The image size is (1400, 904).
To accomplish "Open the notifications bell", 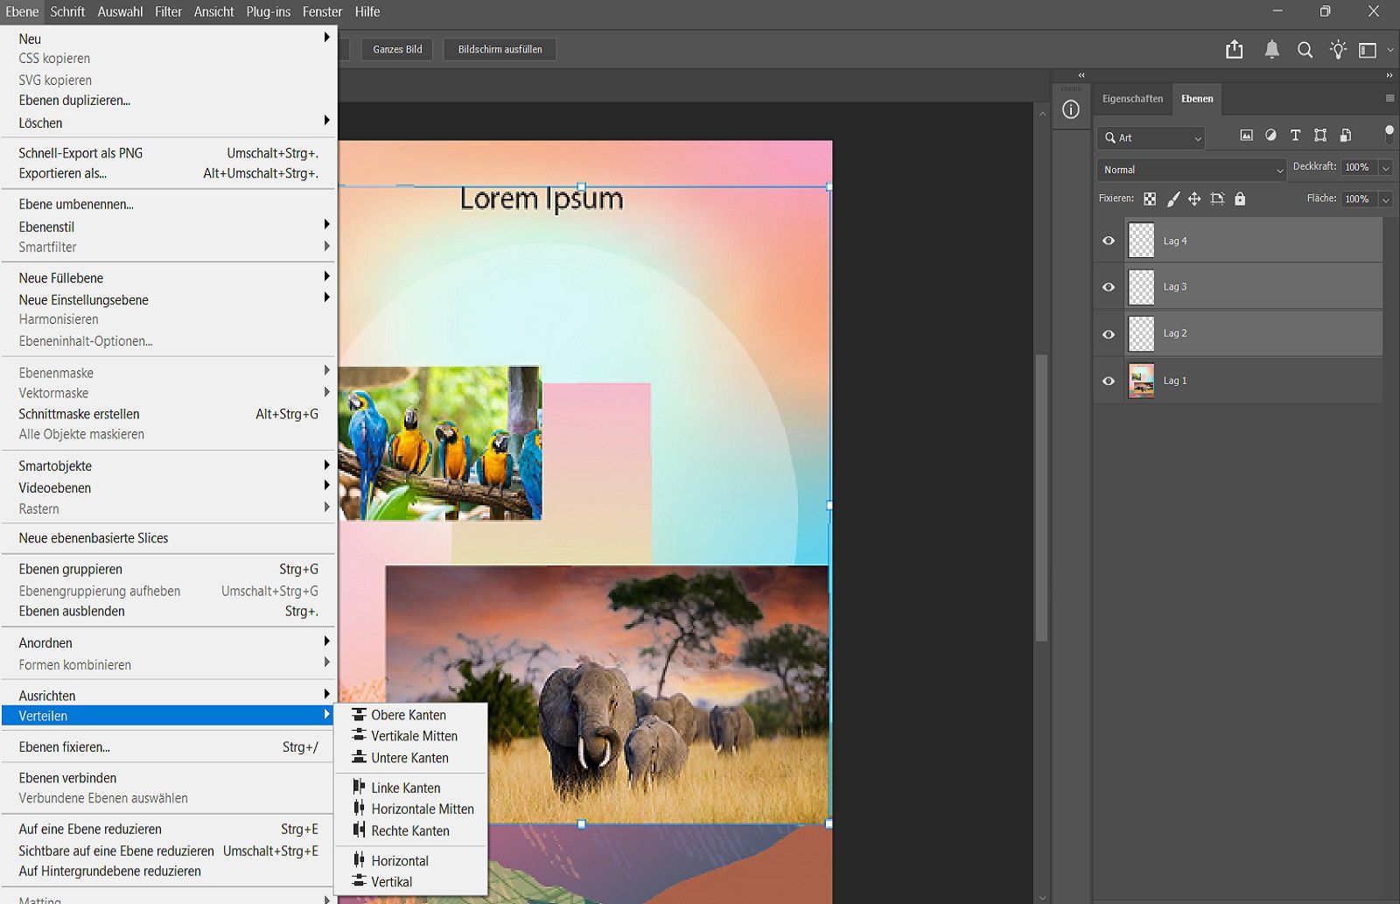I will 1271,50.
